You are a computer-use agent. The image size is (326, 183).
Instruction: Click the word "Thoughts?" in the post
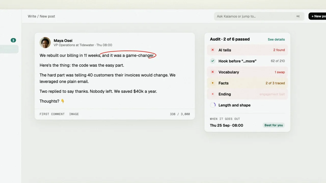click(x=49, y=101)
